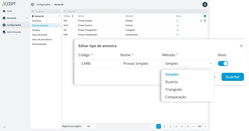Screen dimensions: 249x131
Task: Toggle the Ativo switch off
Action: [223, 63]
